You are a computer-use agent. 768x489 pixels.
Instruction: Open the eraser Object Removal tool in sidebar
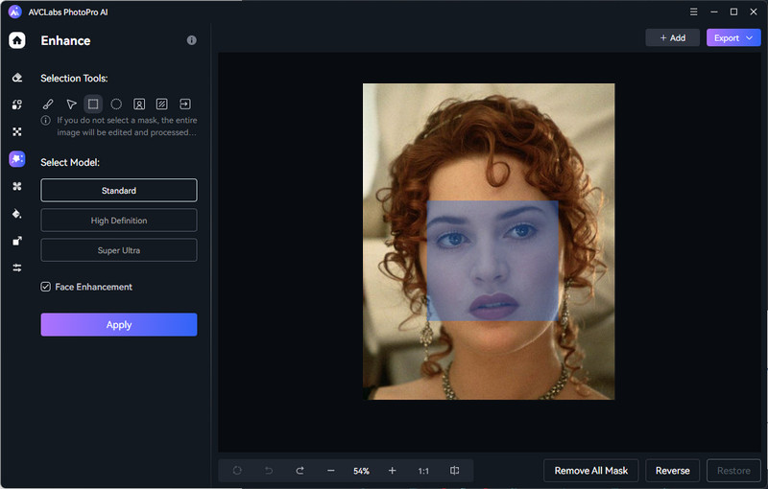click(17, 78)
